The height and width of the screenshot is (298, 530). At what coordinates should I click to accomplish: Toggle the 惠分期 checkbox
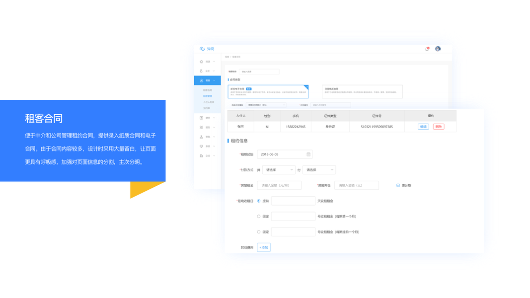tap(398, 185)
